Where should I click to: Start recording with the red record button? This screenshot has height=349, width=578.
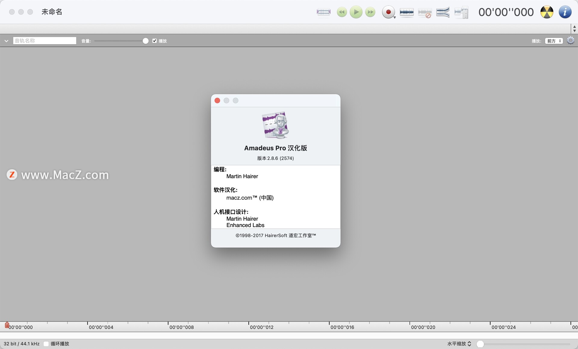(x=388, y=12)
